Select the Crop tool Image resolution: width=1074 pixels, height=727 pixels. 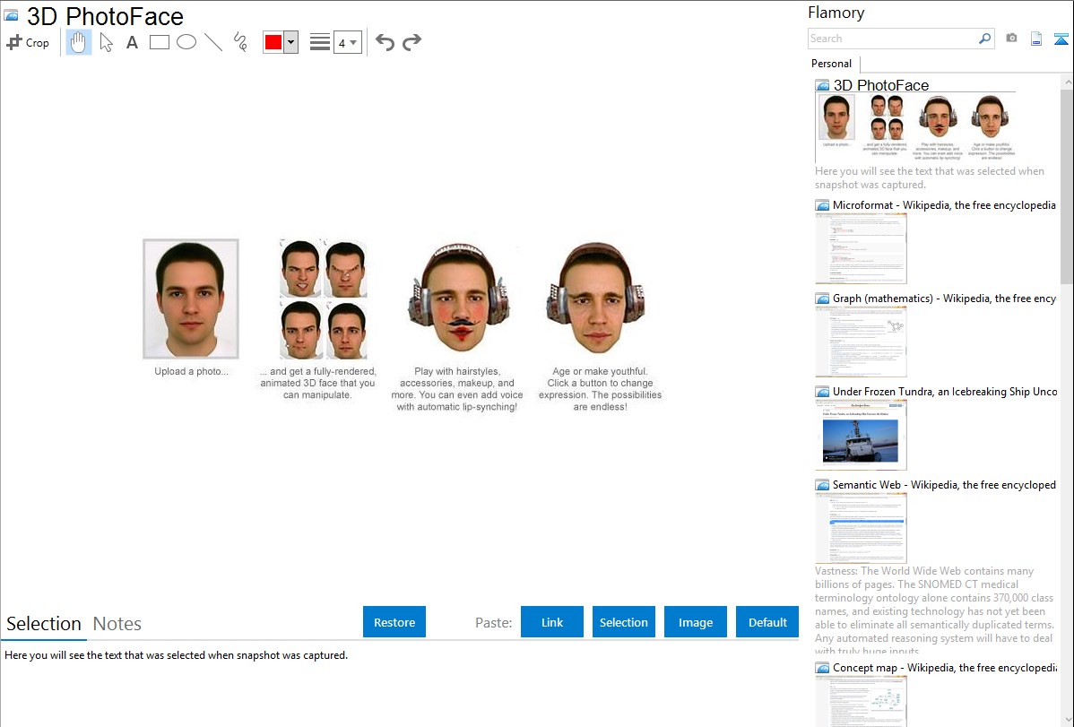click(x=28, y=42)
